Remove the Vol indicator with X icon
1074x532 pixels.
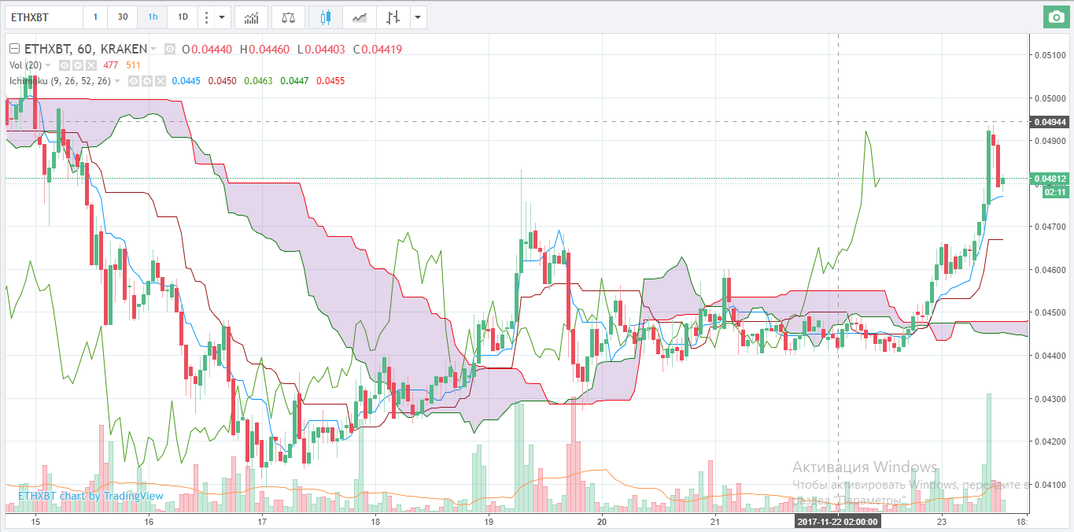click(90, 65)
